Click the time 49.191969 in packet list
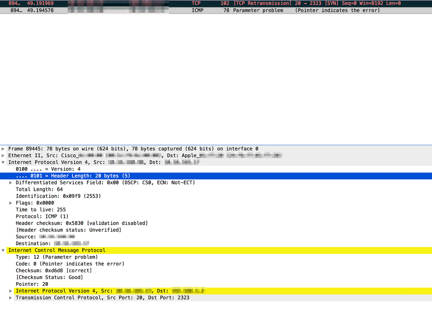432x314 pixels. tap(40, 3)
